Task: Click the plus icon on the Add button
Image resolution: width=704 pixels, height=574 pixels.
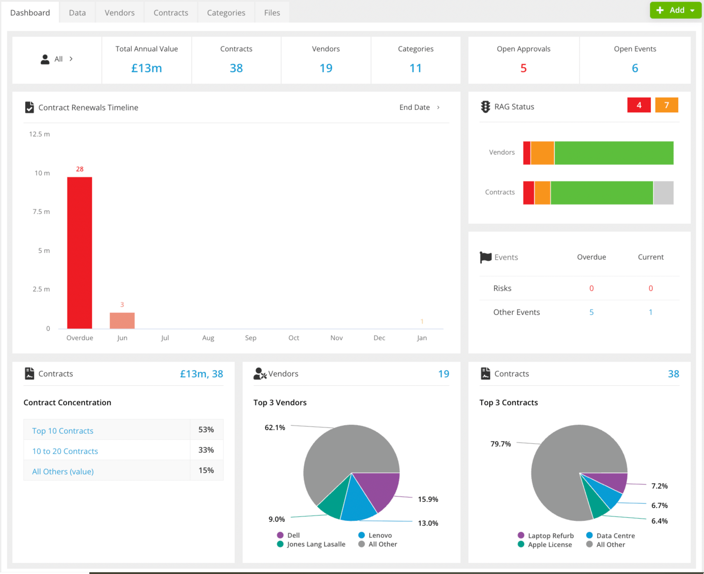Action: click(x=661, y=10)
